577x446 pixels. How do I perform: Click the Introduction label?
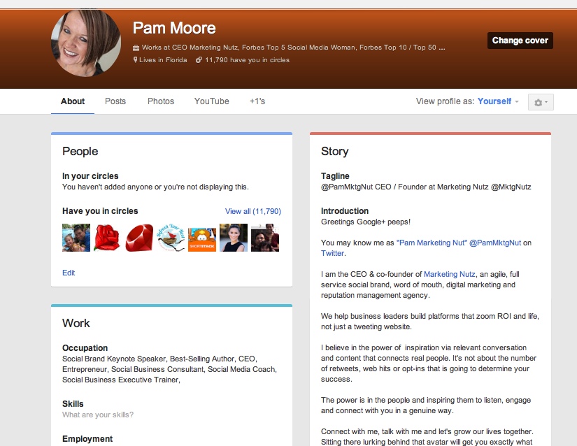344,211
